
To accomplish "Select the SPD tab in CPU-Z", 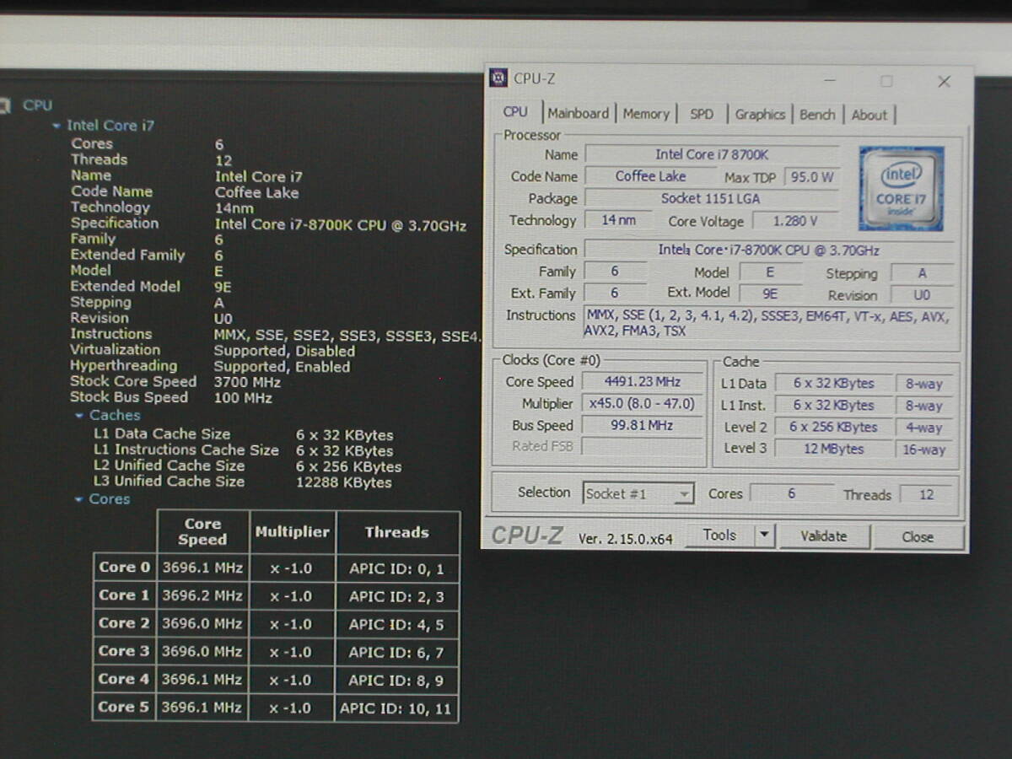I will 702,114.
